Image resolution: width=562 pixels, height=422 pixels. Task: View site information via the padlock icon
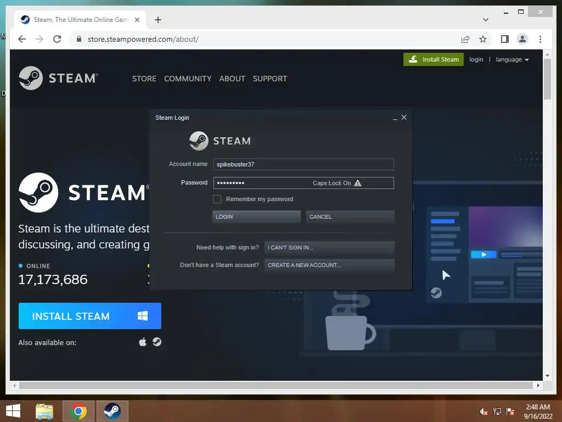click(x=79, y=39)
